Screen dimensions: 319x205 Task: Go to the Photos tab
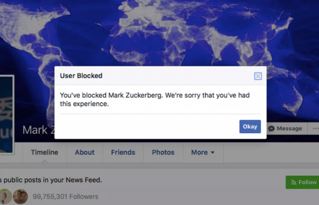pos(163,152)
